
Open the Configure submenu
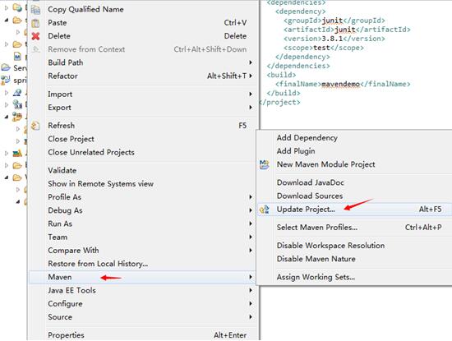143,304
